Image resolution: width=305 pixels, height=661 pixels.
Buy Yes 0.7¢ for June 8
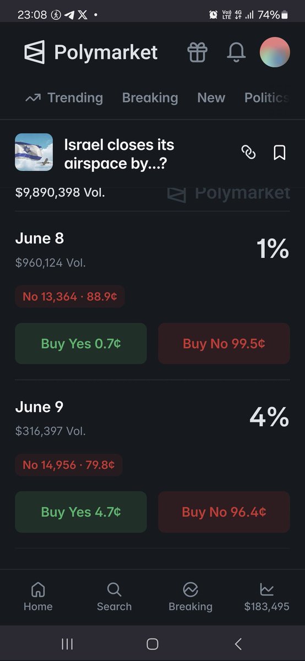(81, 344)
